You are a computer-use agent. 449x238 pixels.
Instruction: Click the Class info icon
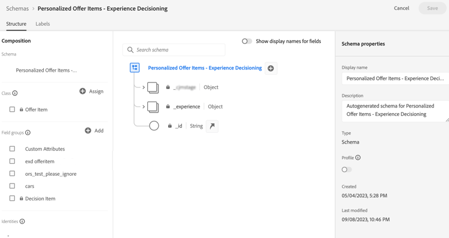[15, 93]
